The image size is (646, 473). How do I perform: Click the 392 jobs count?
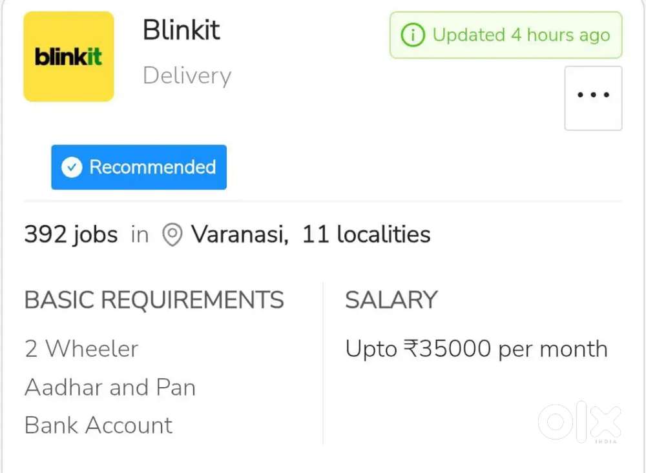(71, 234)
